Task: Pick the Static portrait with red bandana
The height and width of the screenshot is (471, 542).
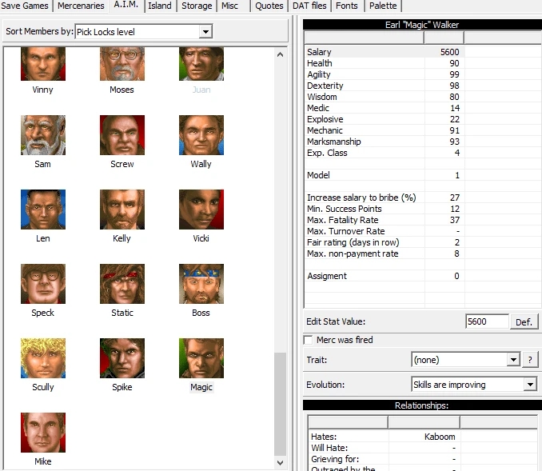Action: (122, 284)
